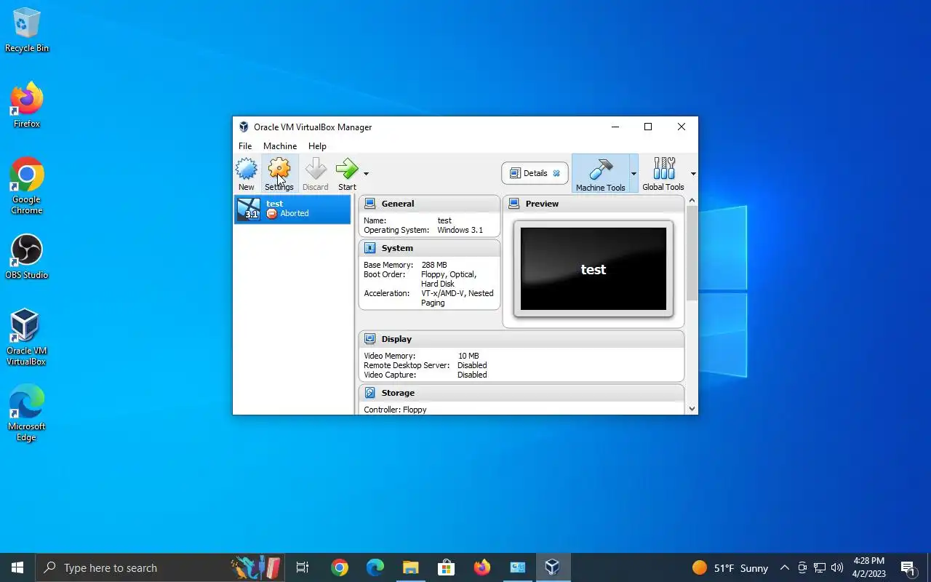Start the test virtual machine
931x582 pixels.
click(x=347, y=174)
